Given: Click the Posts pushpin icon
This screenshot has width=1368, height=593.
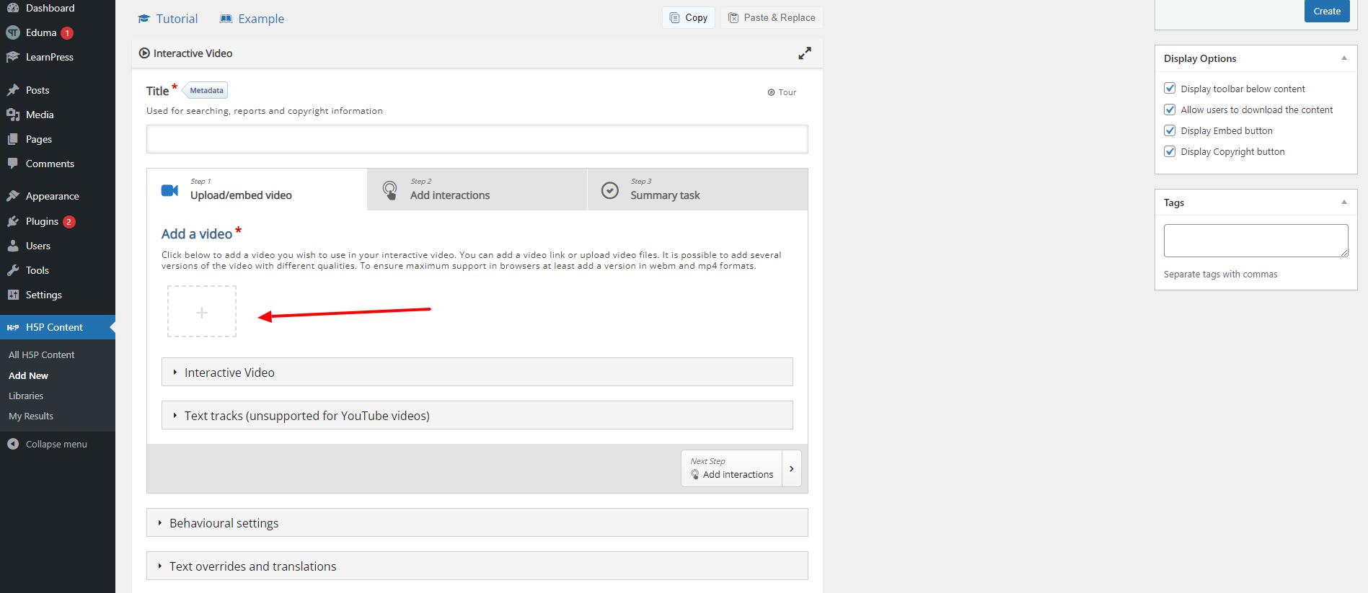Looking at the screenshot, I should point(13,90).
